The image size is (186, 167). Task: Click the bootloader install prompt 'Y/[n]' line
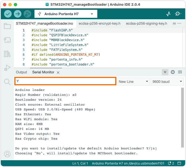point(86,148)
